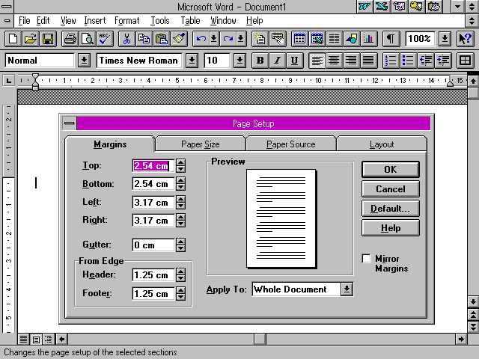Click the right indent marker on ruler

pyautogui.click(x=450, y=82)
